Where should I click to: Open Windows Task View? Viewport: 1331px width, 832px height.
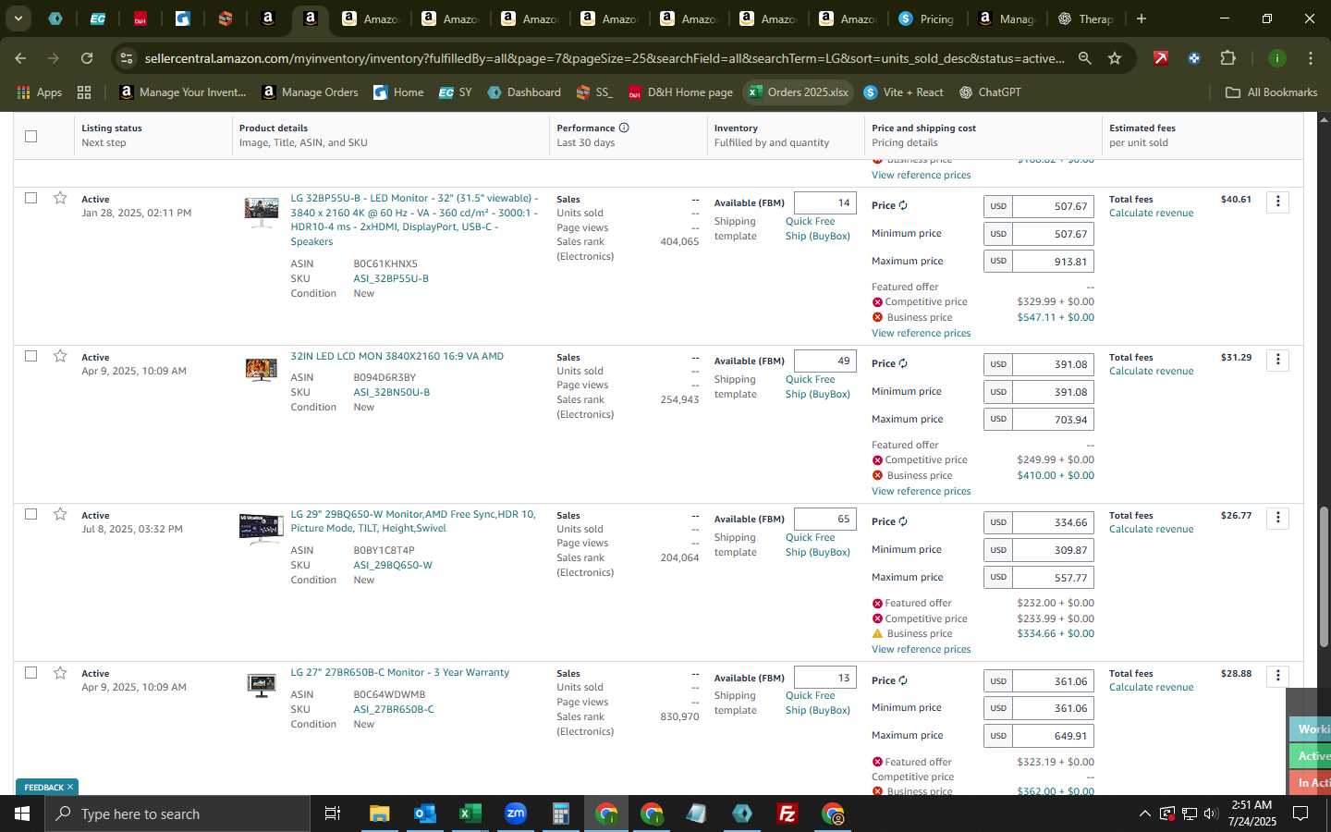click(x=332, y=814)
